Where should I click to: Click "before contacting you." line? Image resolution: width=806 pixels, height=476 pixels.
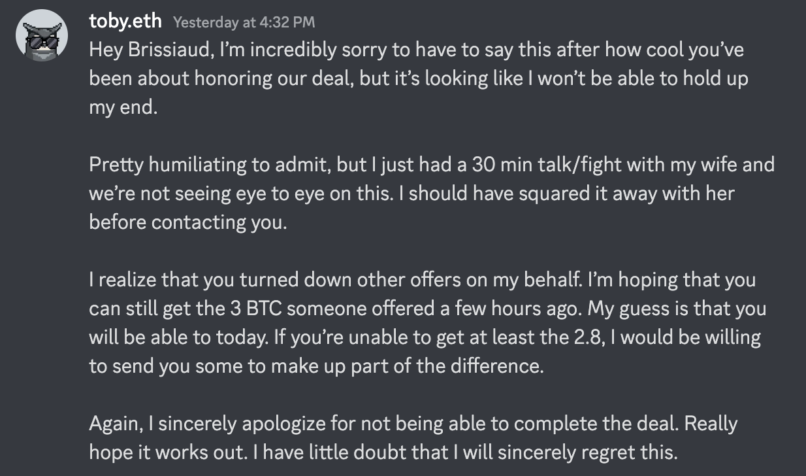coord(187,222)
